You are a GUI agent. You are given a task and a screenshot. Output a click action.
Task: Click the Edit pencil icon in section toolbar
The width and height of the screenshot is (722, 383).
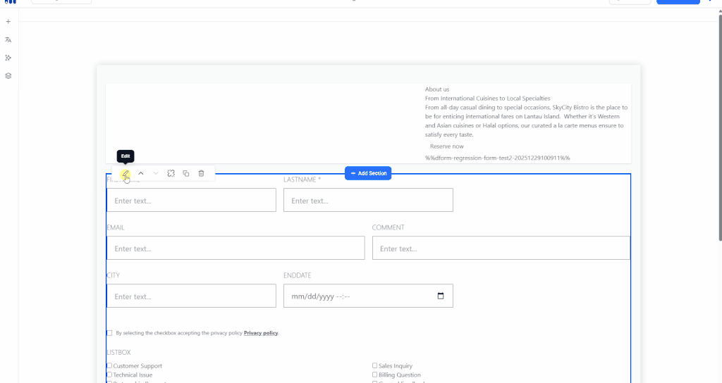(x=125, y=173)
